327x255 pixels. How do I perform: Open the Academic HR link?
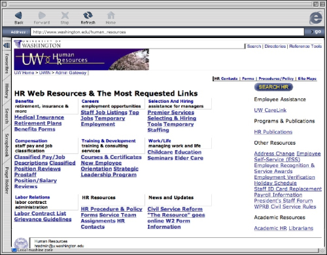coord(270,228)
